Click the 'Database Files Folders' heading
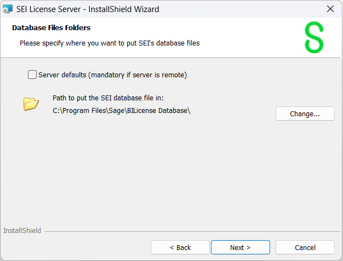 click(51, 27)
